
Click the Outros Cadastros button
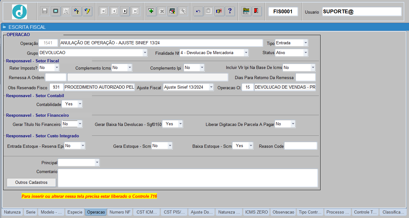click(31, 183)
